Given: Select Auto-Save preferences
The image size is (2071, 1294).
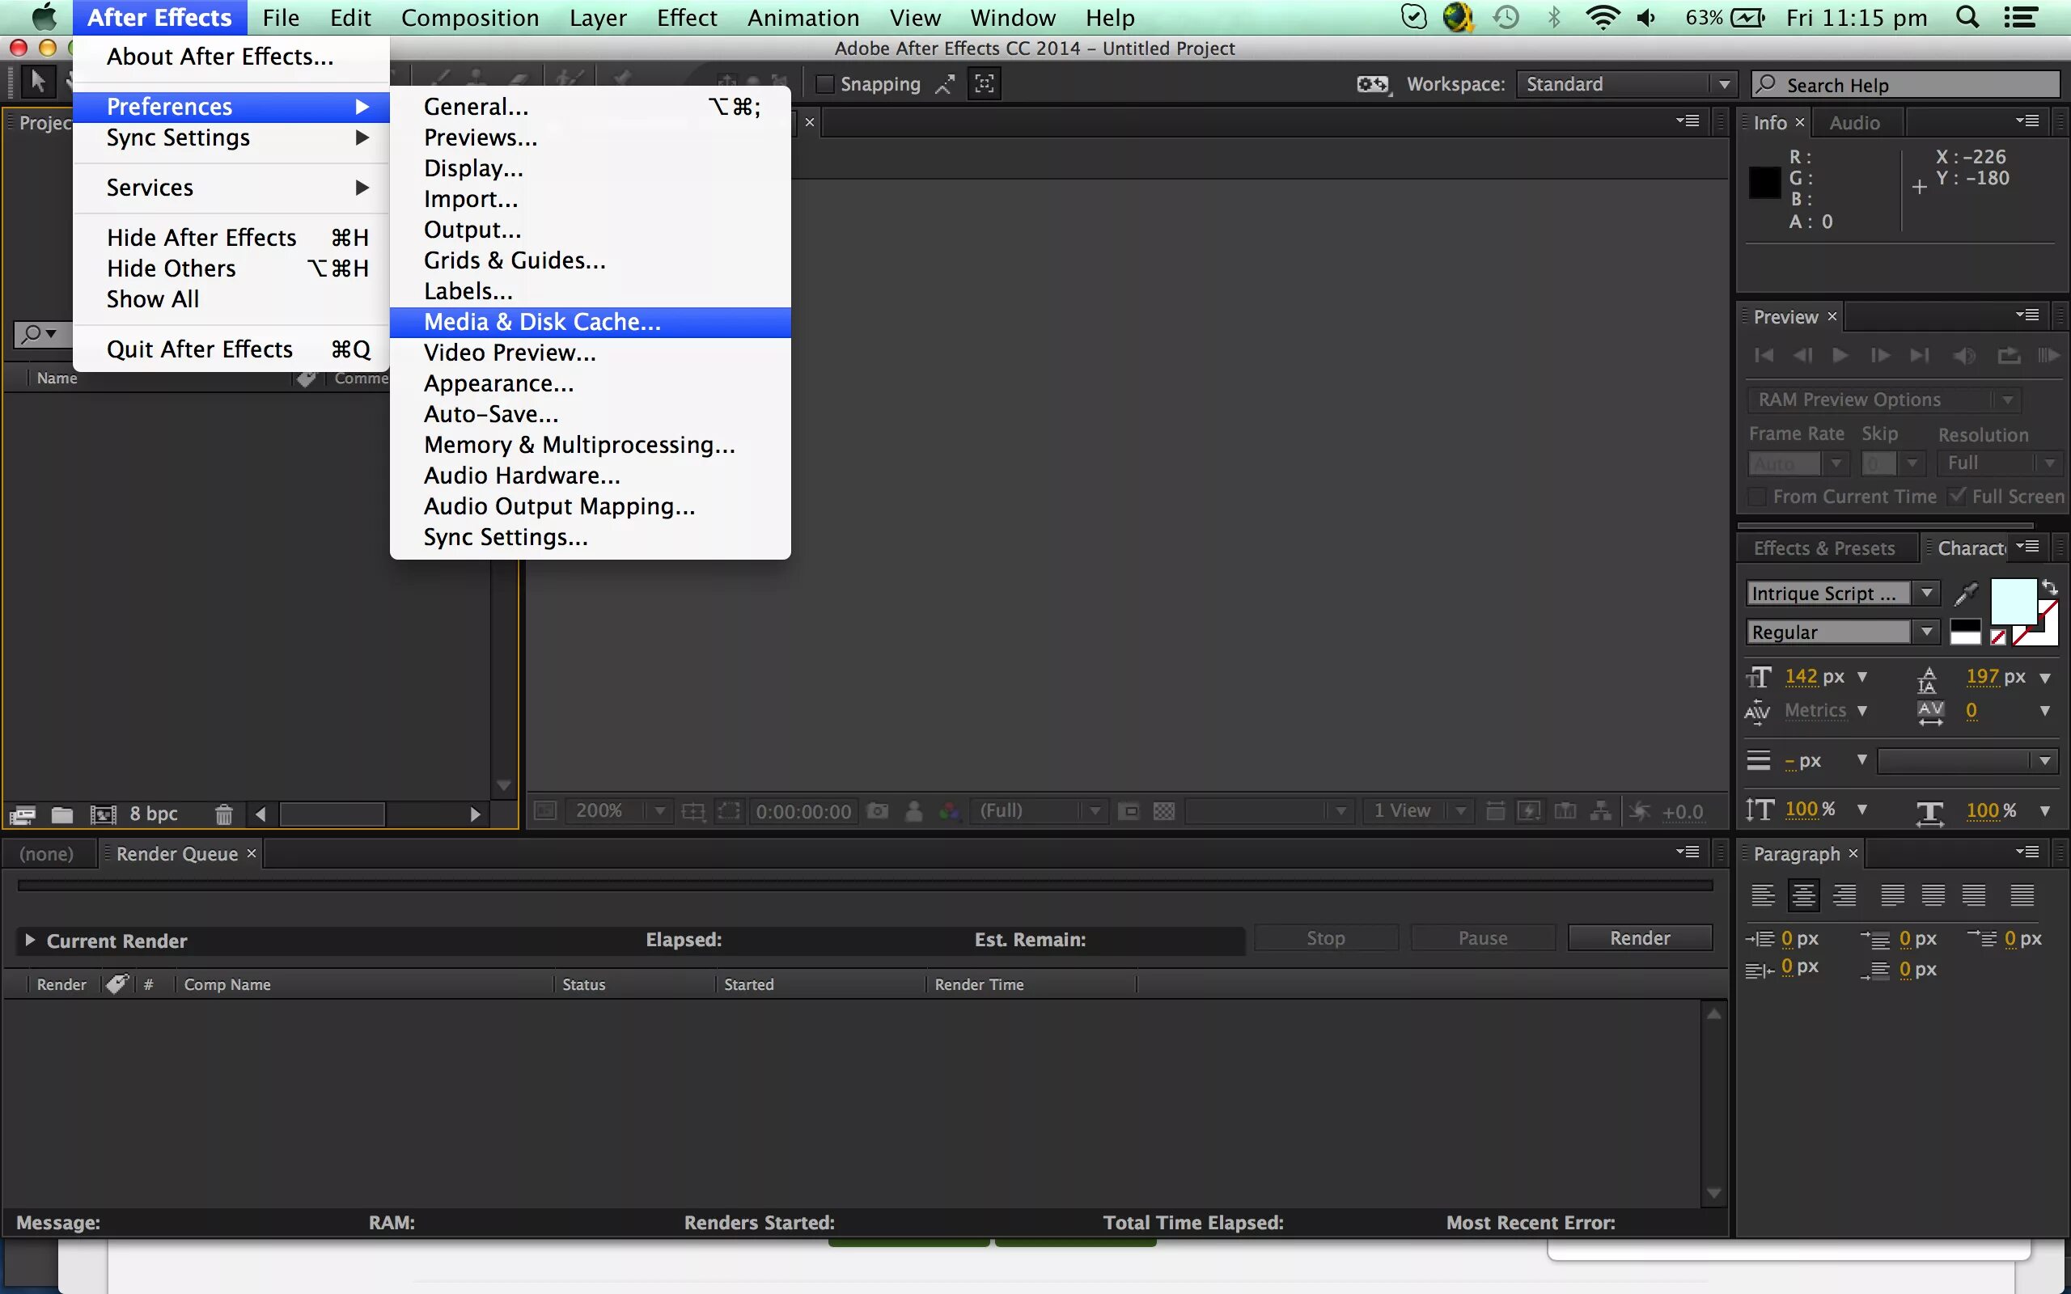Looking at the screenshot, I should tap(590, 414).
